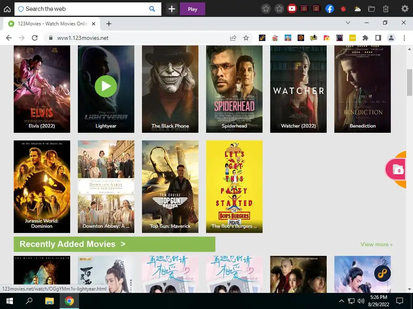Open the Elvis (2022) poster

(42, 89)
